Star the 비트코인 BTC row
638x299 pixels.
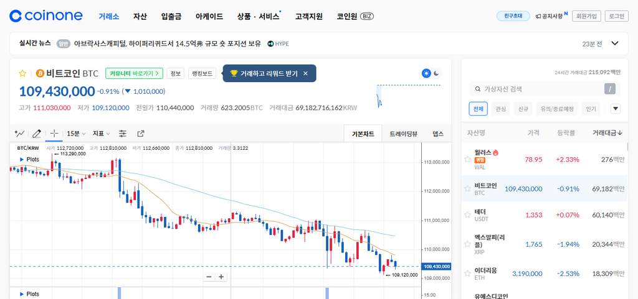click(467, 188)
